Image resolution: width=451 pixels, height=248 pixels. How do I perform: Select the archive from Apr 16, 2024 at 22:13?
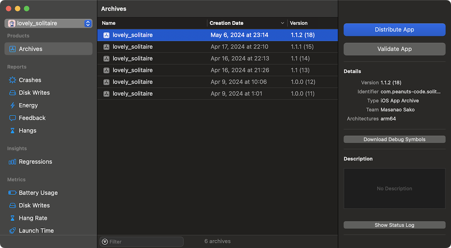pos(217,59)
